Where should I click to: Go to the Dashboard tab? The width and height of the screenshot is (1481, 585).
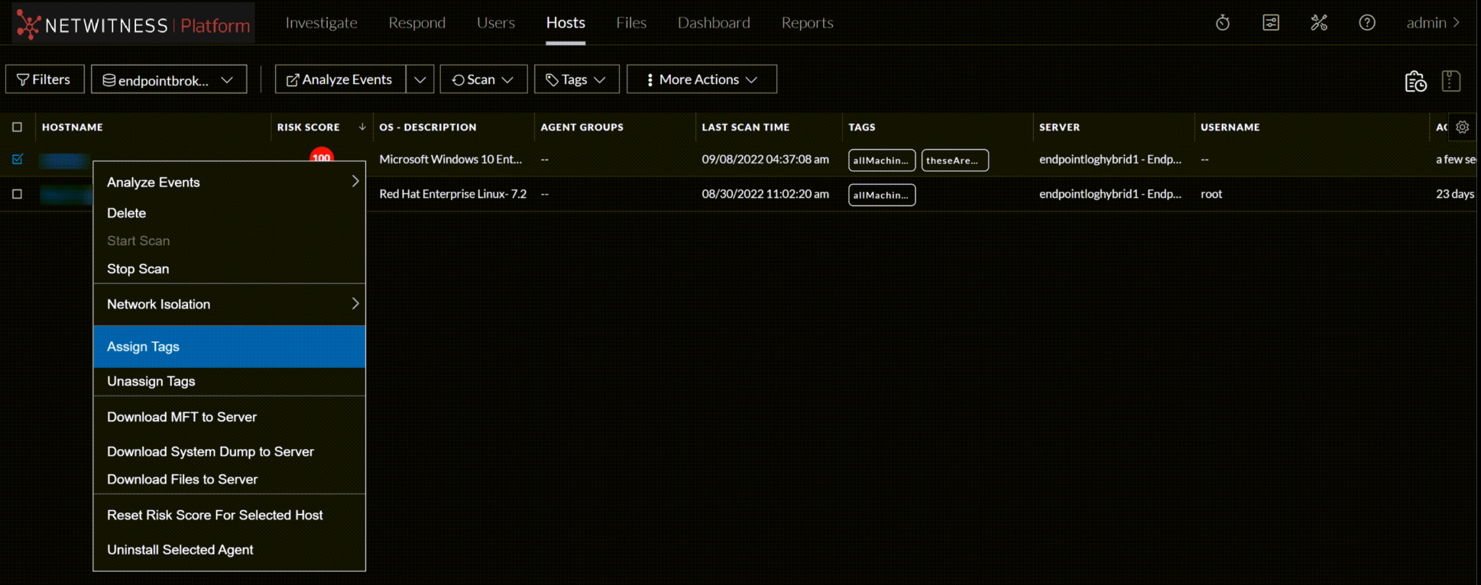pyautogui.click(x=714, y=23)
